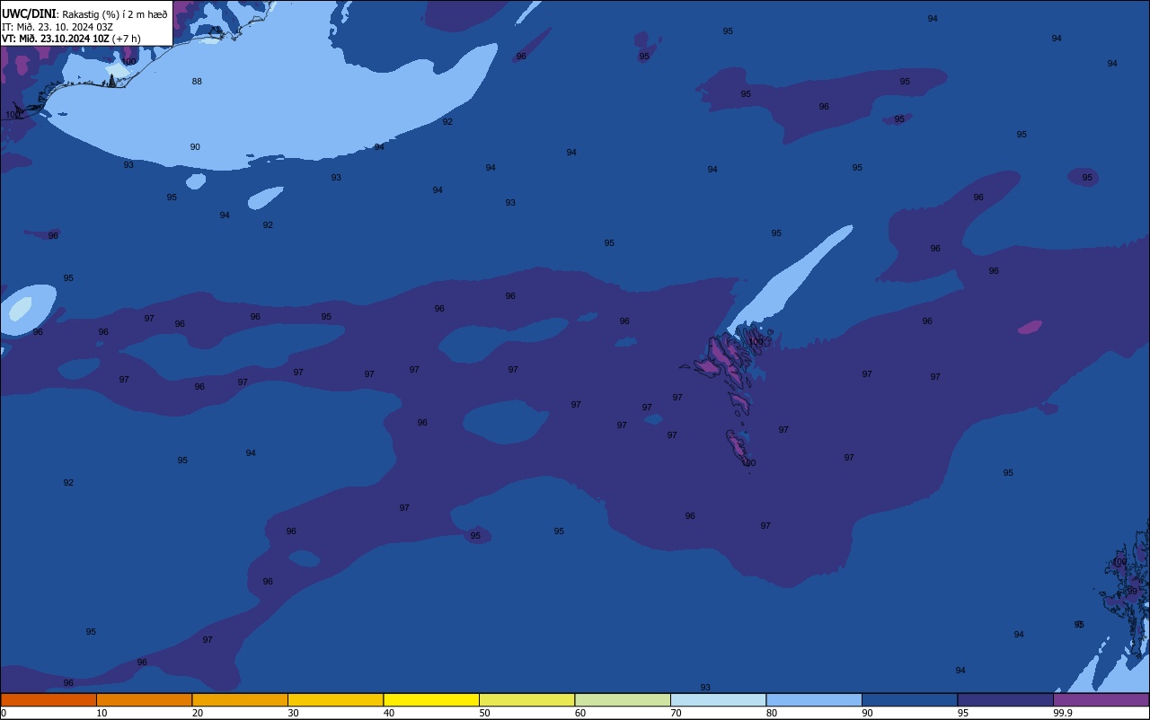The image size is (1150, 720).
Task: Click the '20' legend scale label
Action: 197,713
